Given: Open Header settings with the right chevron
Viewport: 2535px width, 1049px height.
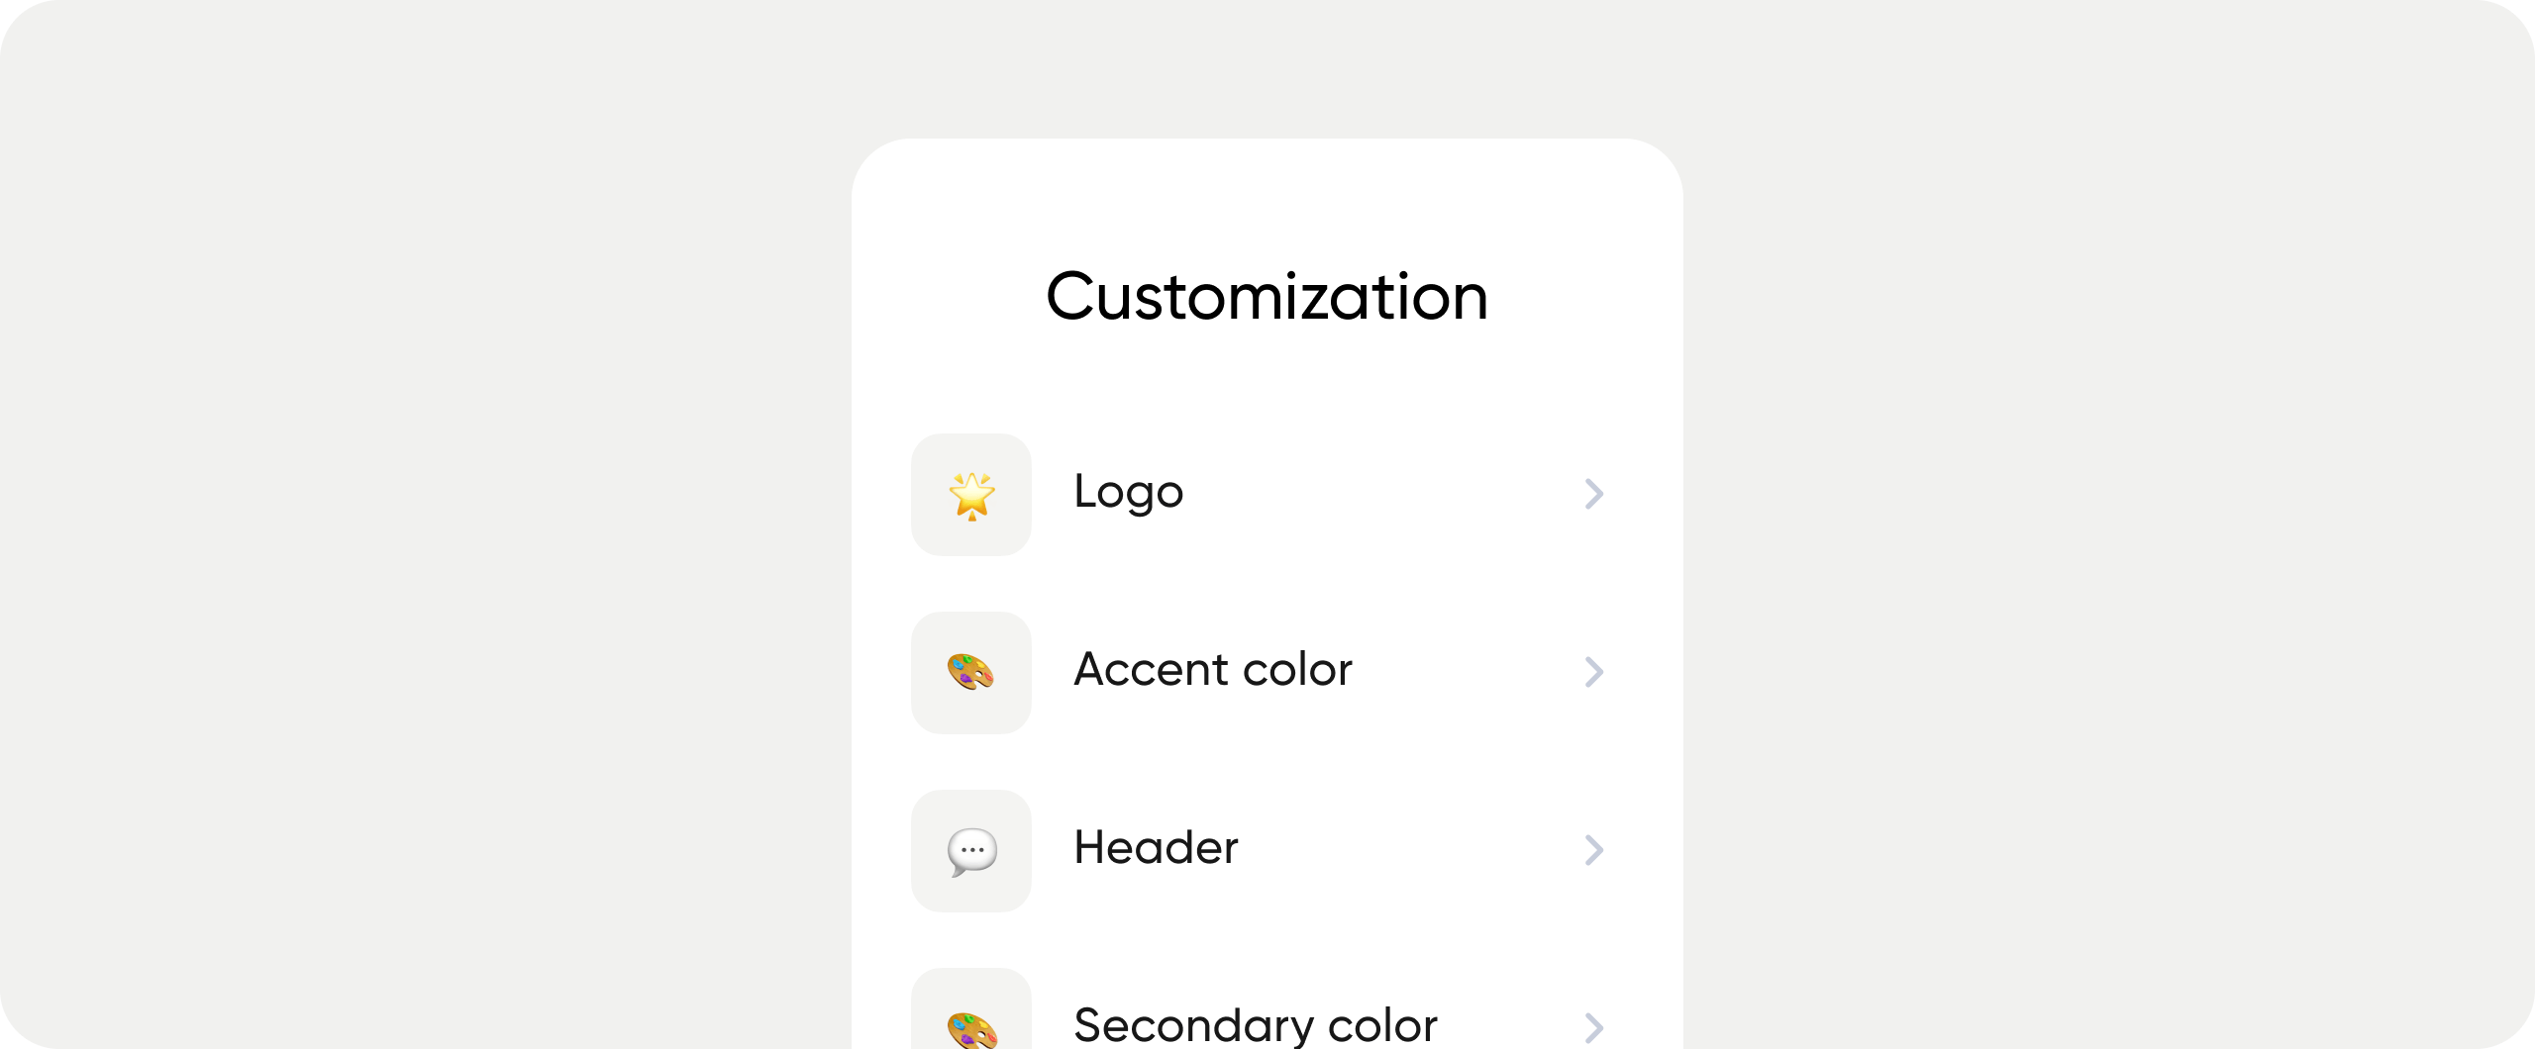Looking at the screenshot, I should coord(1593,850).
